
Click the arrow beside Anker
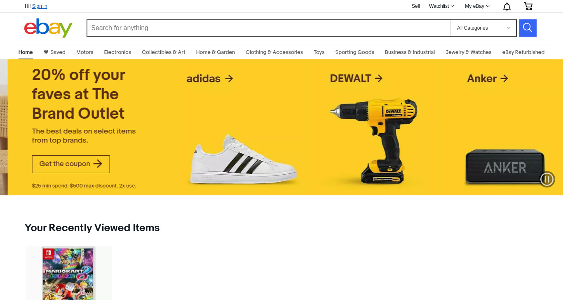[504, 78]
